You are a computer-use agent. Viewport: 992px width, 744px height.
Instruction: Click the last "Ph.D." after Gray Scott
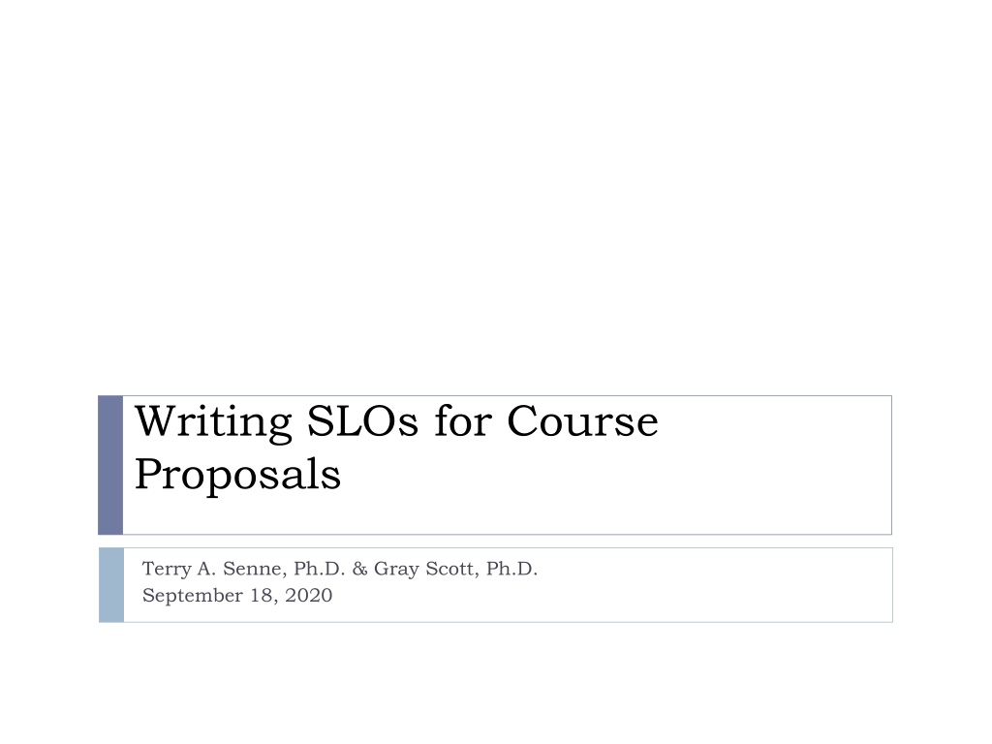point(511,569)
